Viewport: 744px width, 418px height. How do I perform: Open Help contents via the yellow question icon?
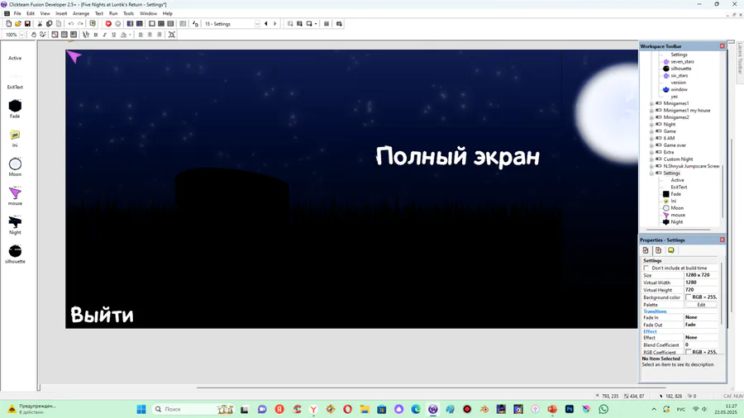pyautogui.click(x=93, y=24)
